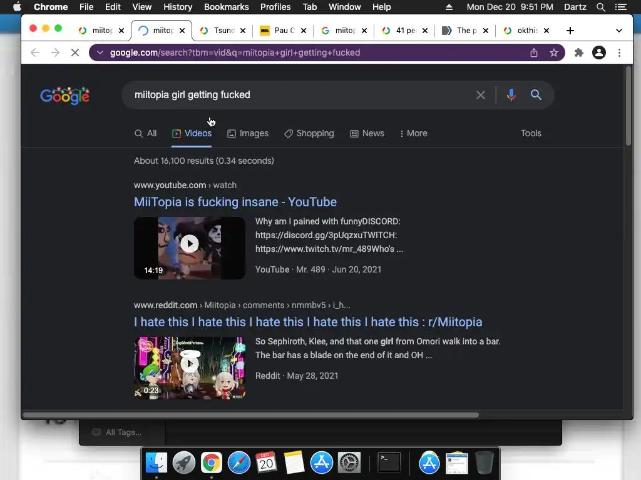Open the Extensions puzzle icon
The width and height of the screenshot is (641, 480).
[579, 52]
